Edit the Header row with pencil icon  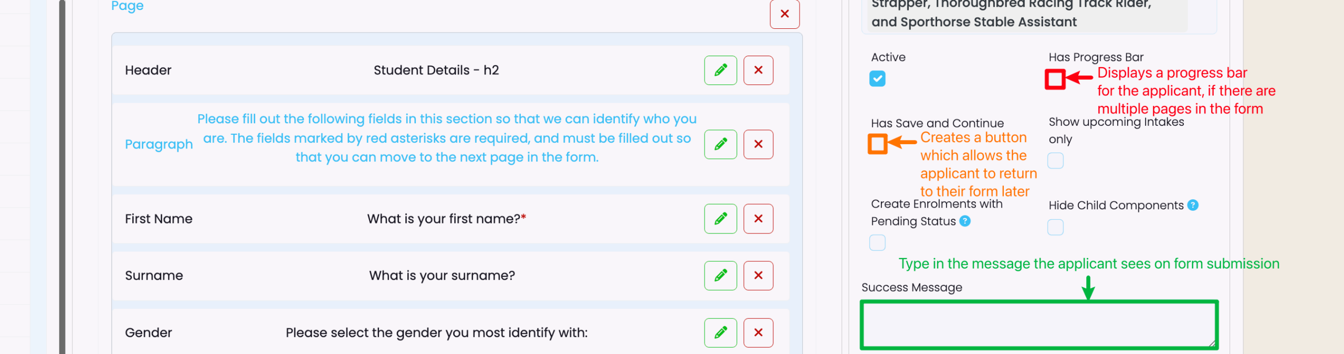[720, 70]
